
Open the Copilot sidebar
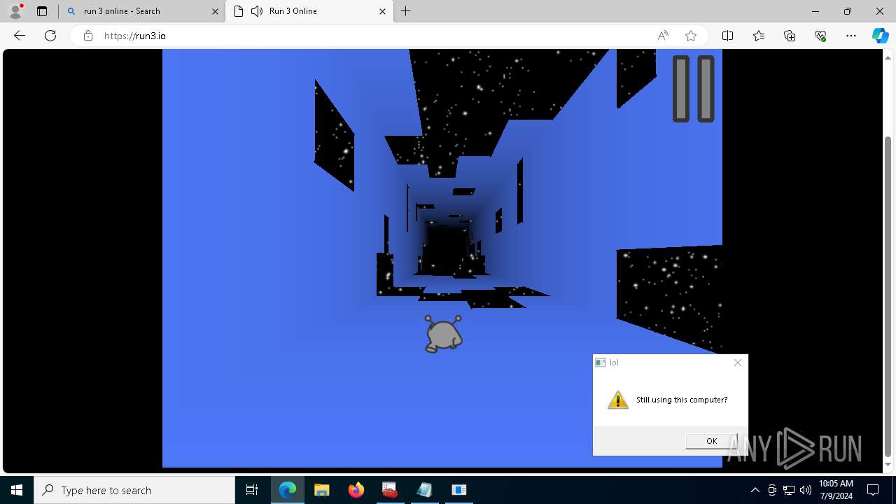(880, 36)
